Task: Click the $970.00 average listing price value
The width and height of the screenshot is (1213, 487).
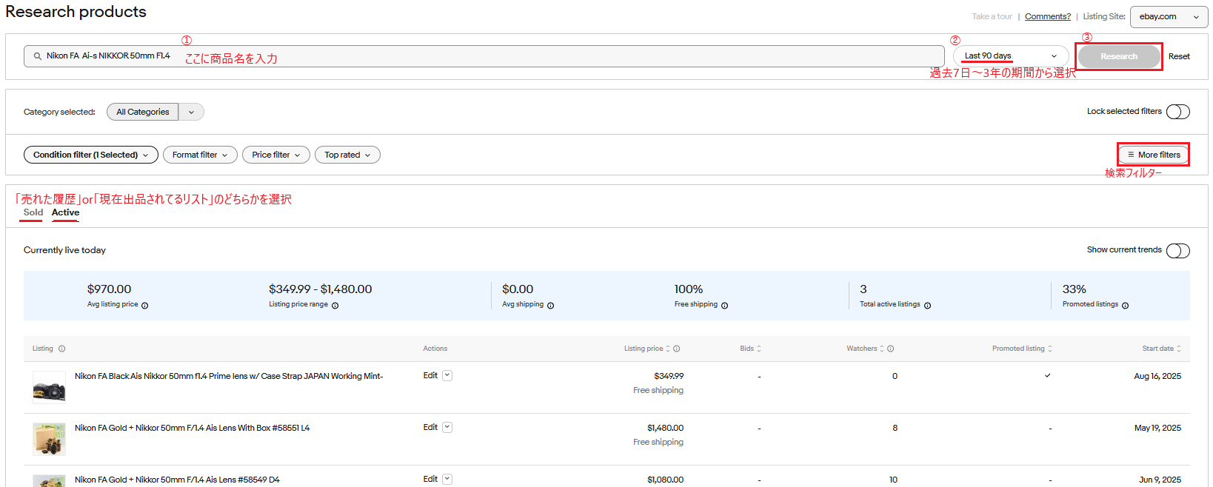Action: click(109, 289)
